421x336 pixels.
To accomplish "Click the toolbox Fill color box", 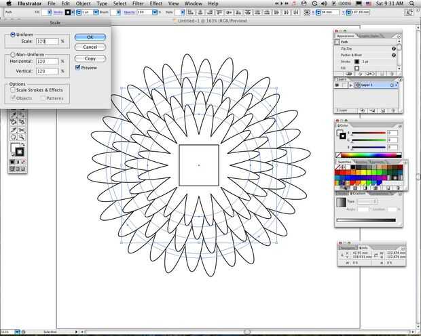I will pyautogui.click(x=14, y=147).
